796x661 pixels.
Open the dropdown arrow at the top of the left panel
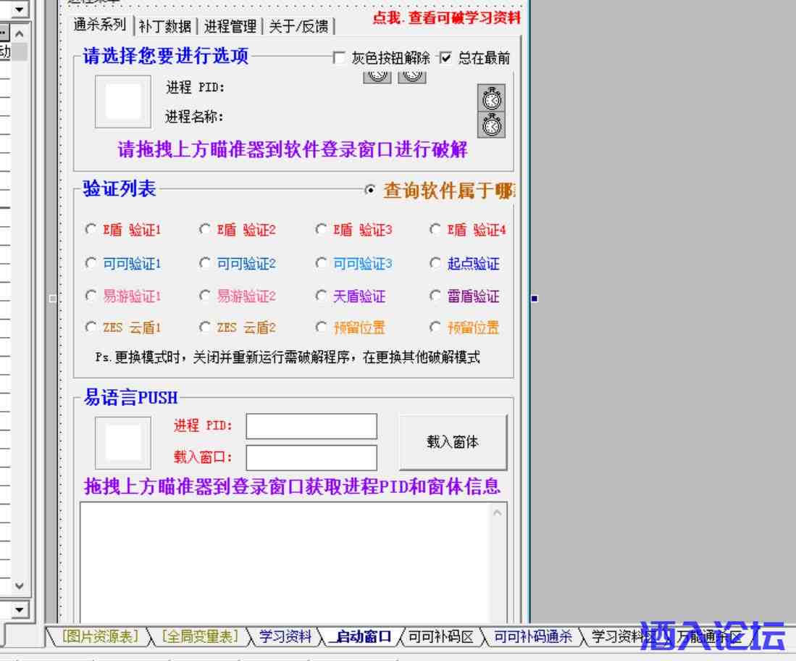click(20, 9)
